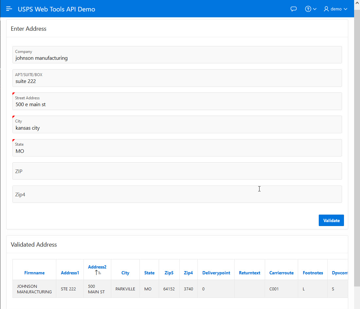
Task: Sort by the Firmname column header
Action: tap(34, 273)
